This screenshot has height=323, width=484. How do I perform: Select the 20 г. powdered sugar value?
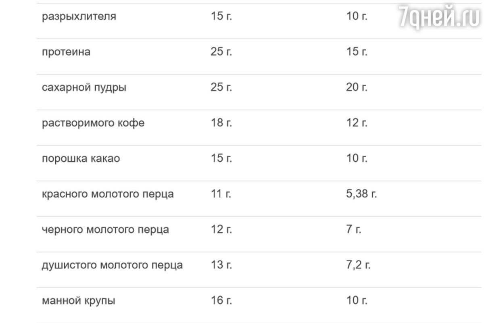click(357, 88)
